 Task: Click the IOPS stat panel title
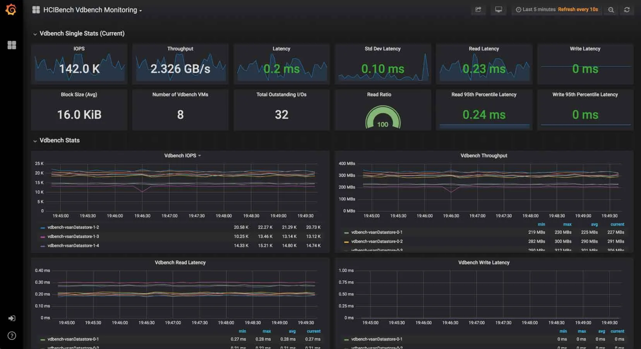coord(79,49)
